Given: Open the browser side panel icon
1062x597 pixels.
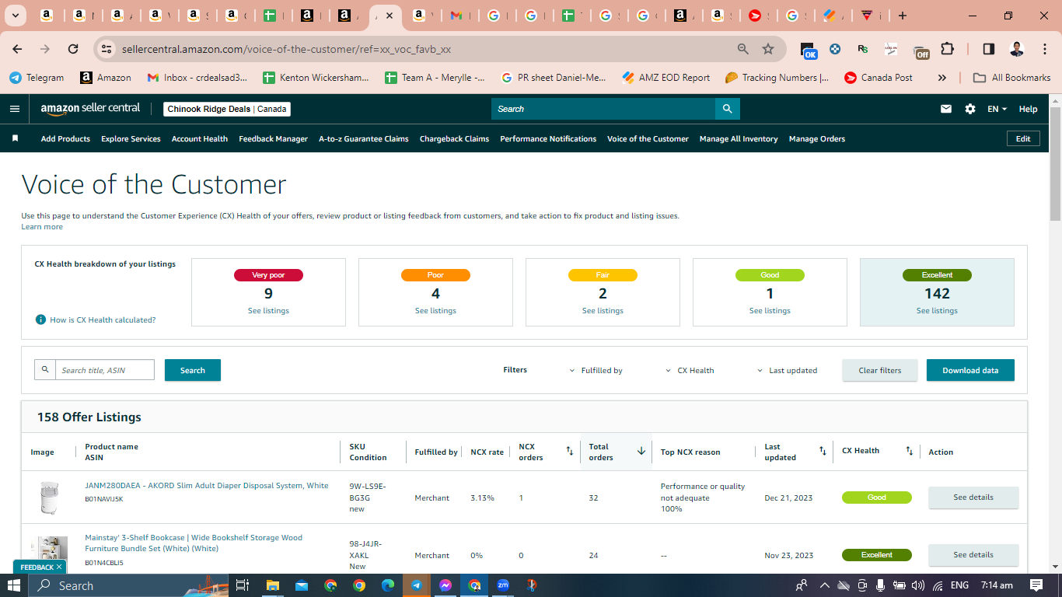Looking at the screenshot, I should point(988,49).
